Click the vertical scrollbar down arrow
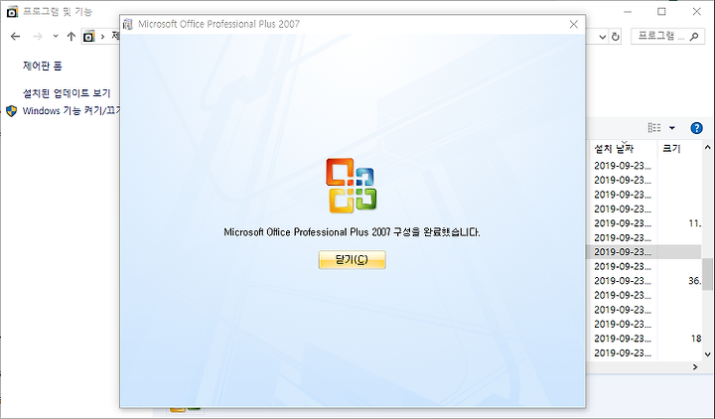This screenshot has height=419, width=715. click(x=708, y=354)
